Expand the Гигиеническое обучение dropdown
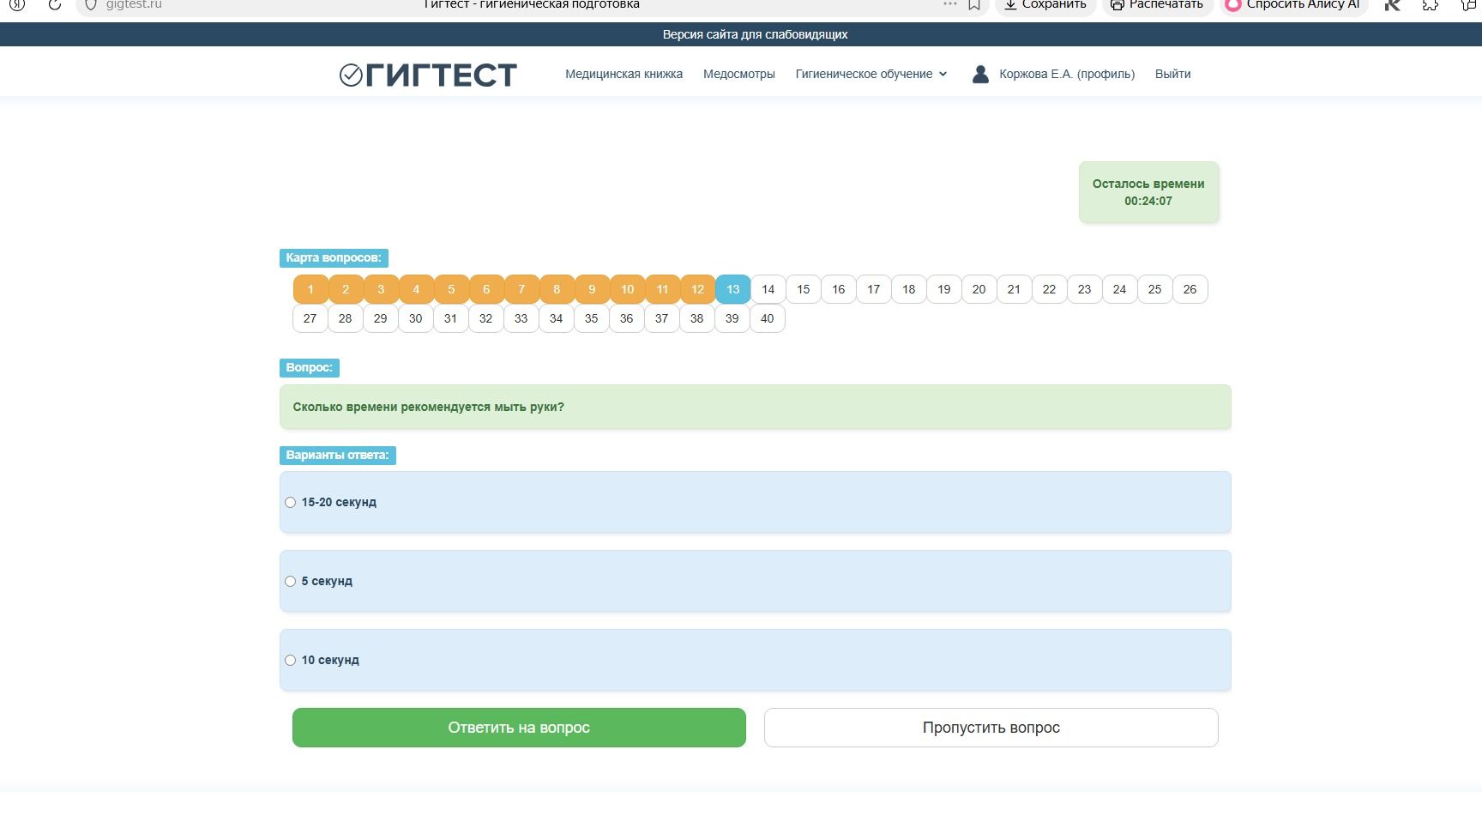 coord(871,74)
